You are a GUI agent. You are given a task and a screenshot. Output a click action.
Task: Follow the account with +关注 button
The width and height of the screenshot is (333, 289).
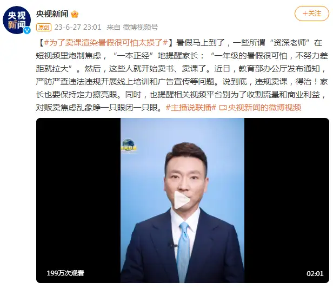point(311,14)
